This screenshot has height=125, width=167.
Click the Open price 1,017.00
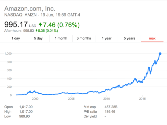click(x=26, y=107)
